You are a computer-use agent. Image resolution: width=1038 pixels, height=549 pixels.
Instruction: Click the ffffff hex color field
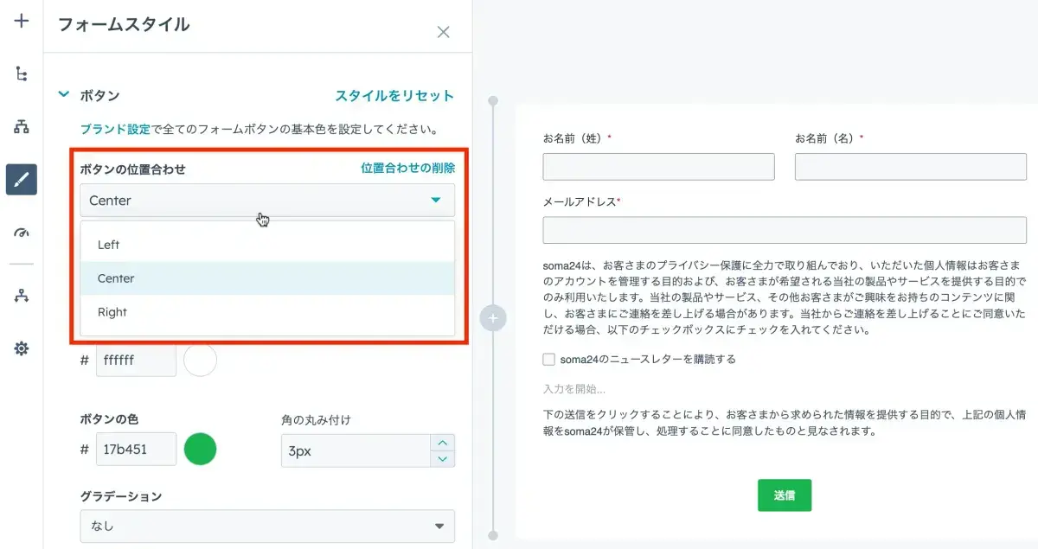tap(136, 360)
